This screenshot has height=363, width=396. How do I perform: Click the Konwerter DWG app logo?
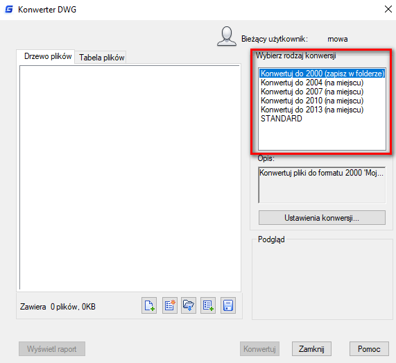point(9,10)
